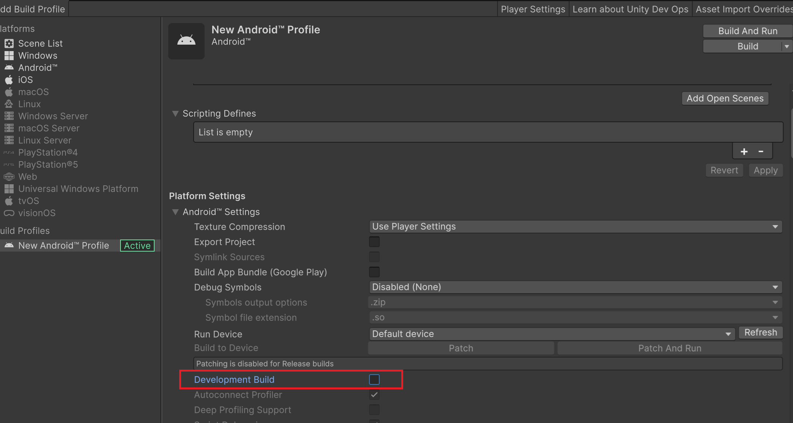Select the Windows platform icon
Screen dimensions: 793x423
click(9, 56)
